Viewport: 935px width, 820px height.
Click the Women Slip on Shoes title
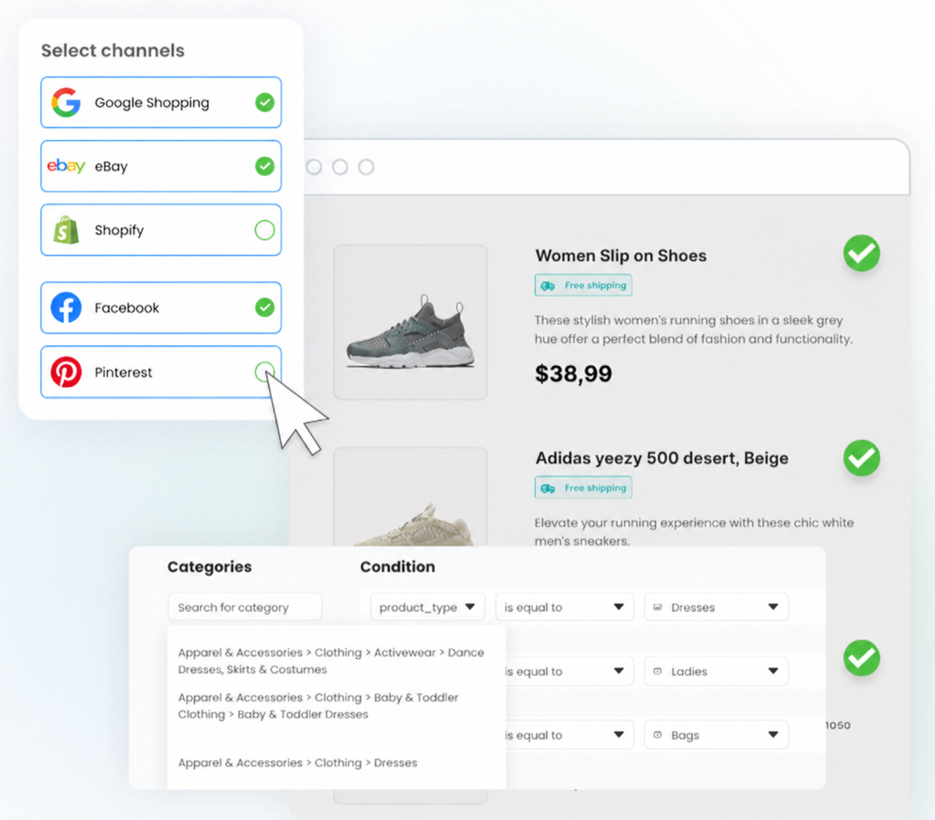click(x=621, y=256)
